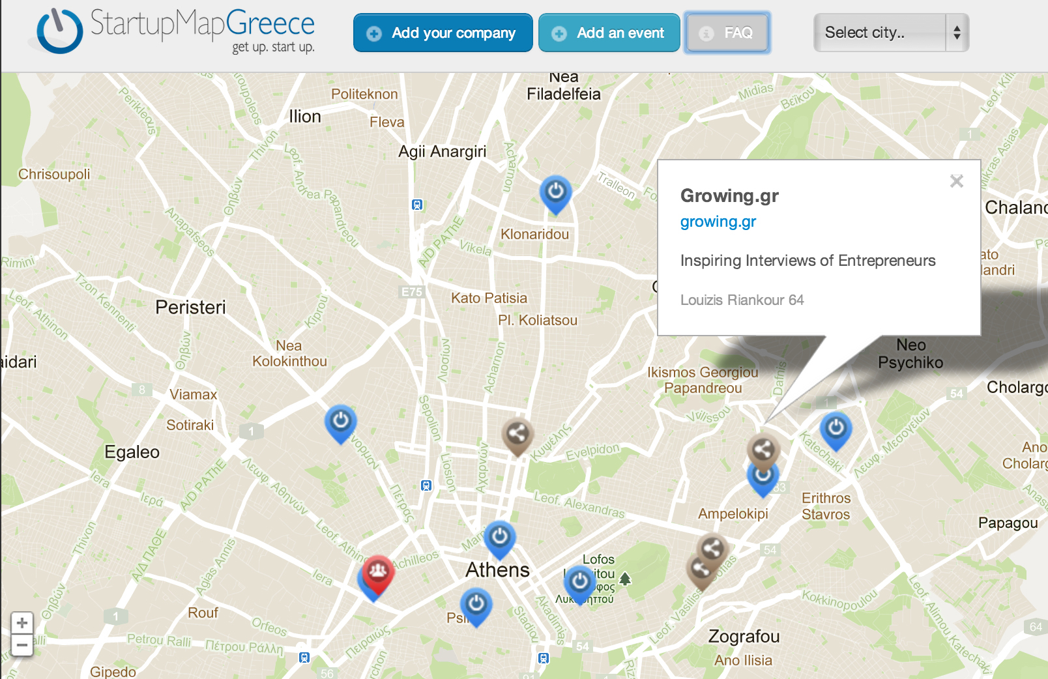Click the blue marker near Katechaki road
1048x679 pixels.
(836, 431)
